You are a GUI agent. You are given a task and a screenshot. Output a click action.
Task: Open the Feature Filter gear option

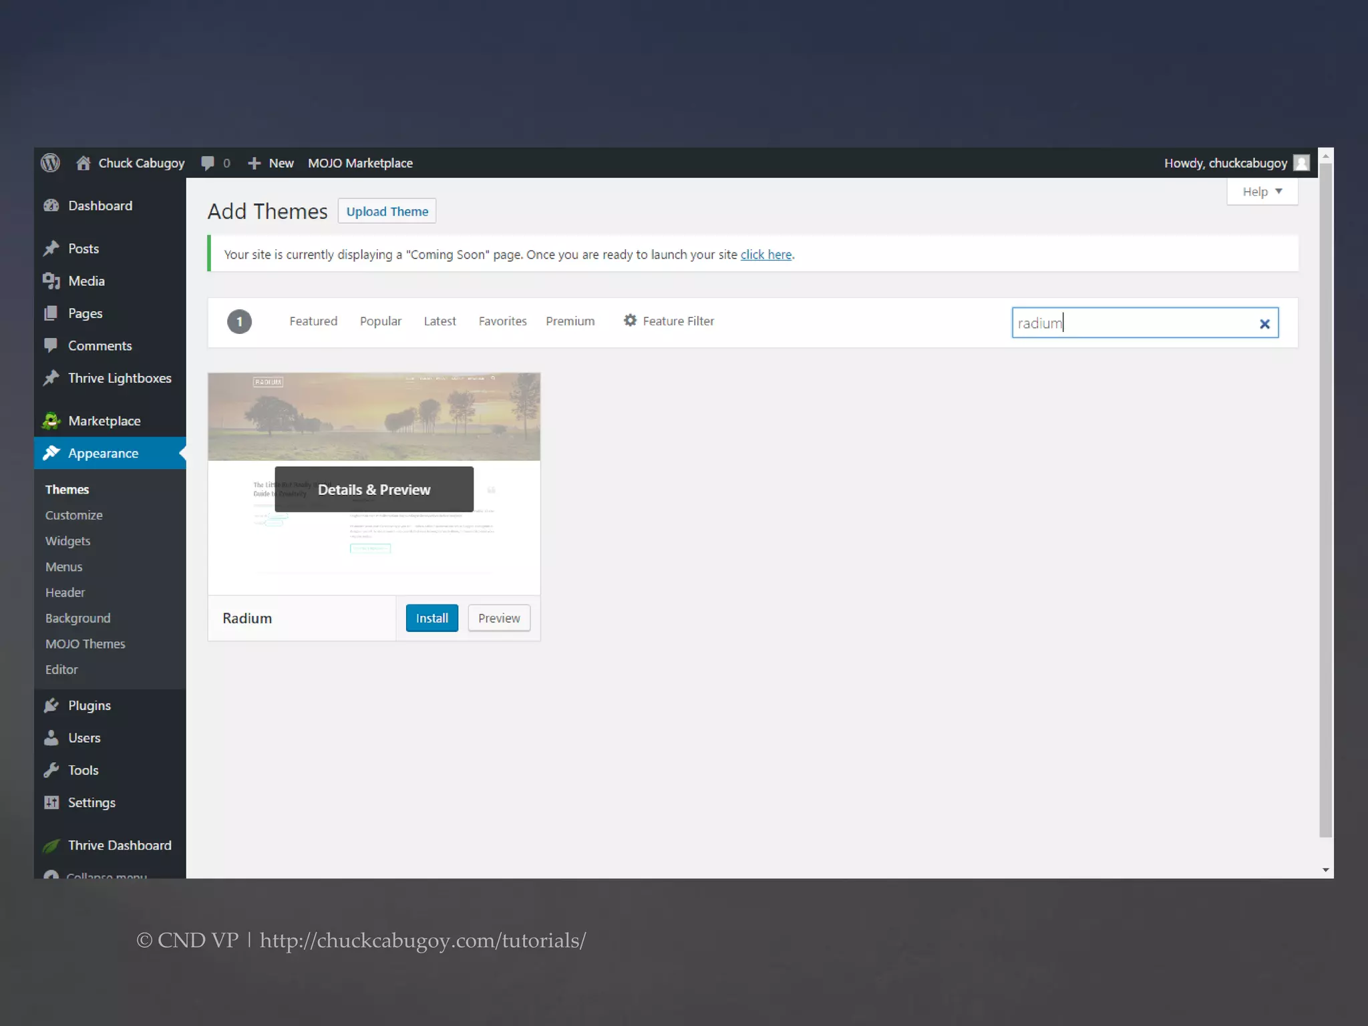click(669, 321)
